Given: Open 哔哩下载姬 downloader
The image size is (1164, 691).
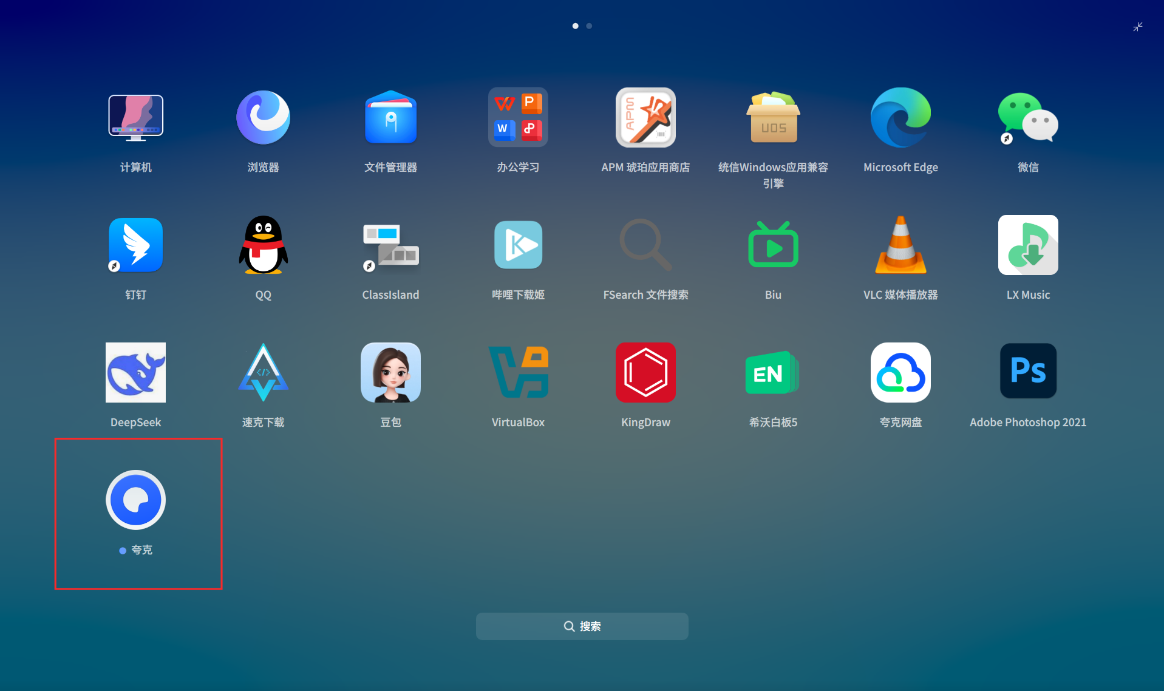Looking at the screenshot, I should click(518, 245).
